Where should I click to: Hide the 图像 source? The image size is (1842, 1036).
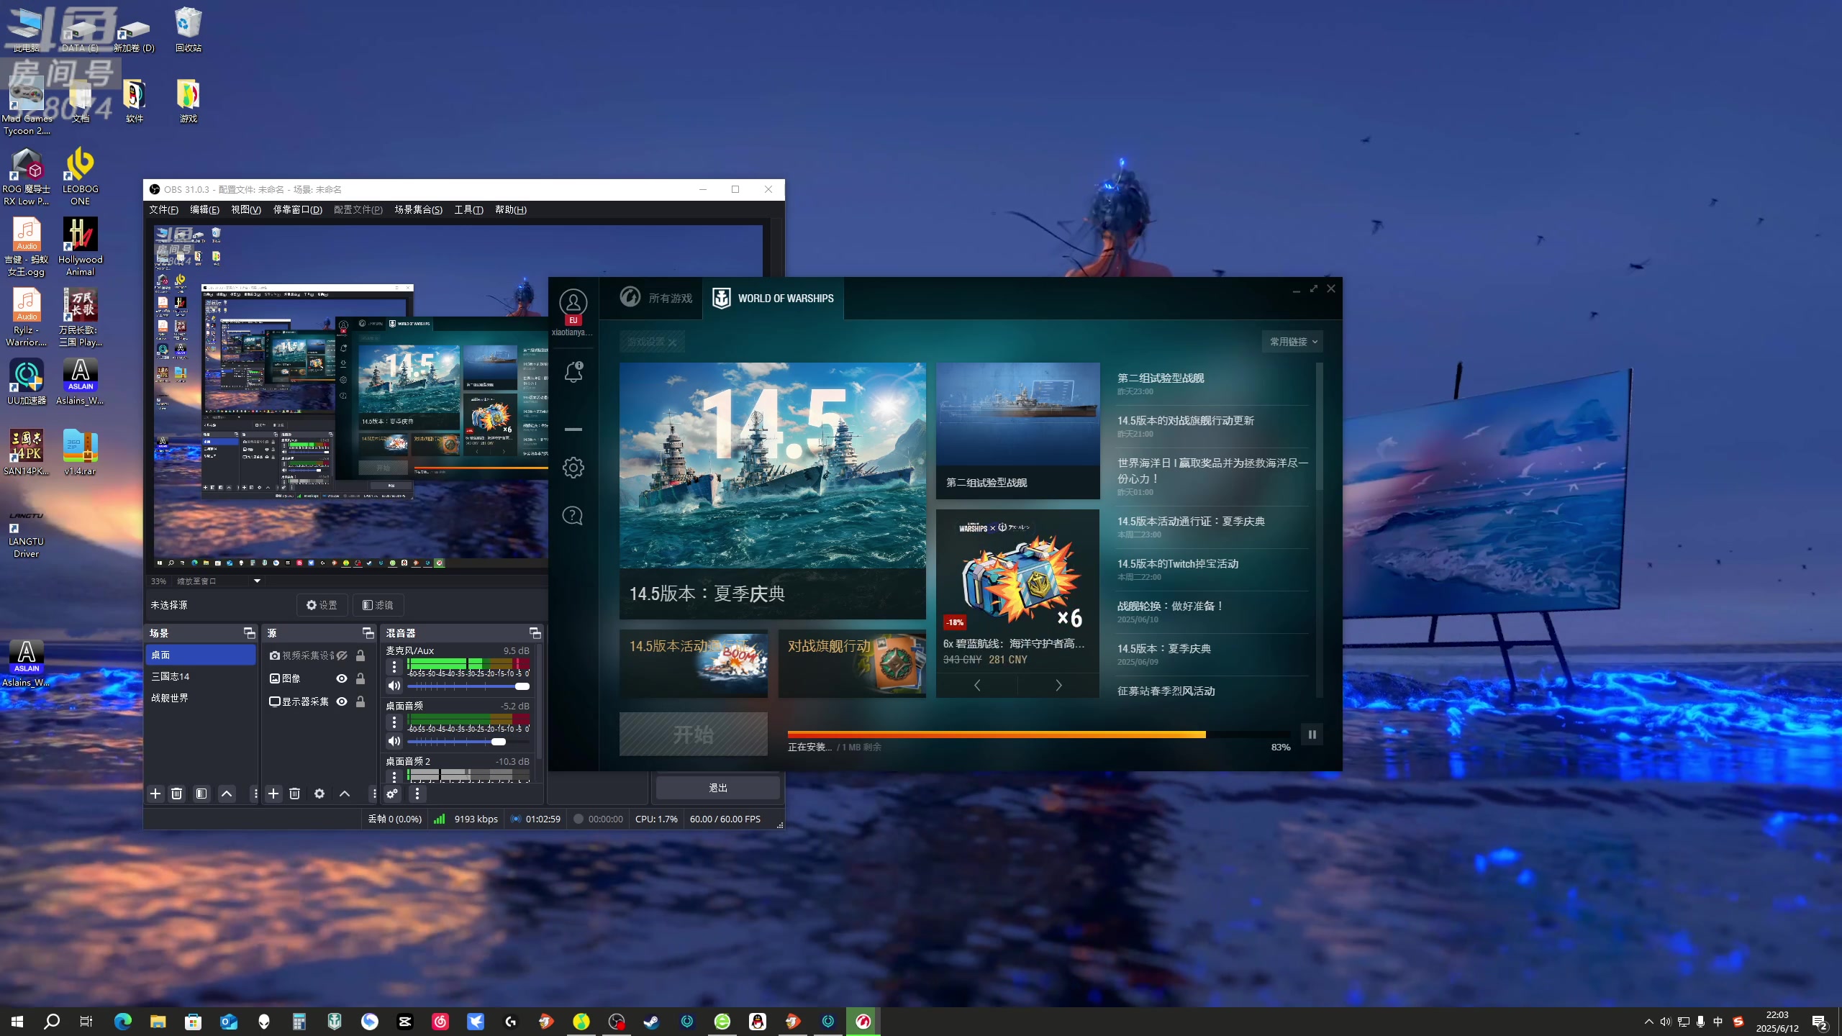pos(342,678)
